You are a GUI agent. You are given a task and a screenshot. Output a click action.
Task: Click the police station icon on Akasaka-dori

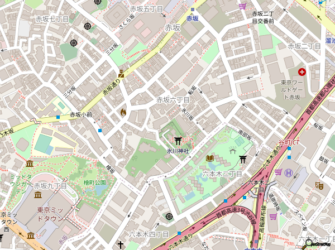121,74
